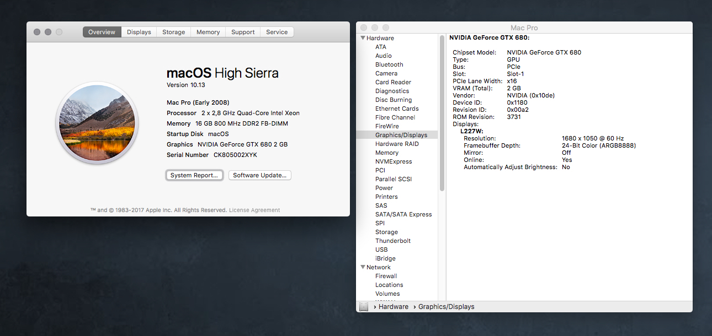The width and height of the screenshot is (712, 336).
Task: Select Printers in the sidebar
Action: pos(386,197)
